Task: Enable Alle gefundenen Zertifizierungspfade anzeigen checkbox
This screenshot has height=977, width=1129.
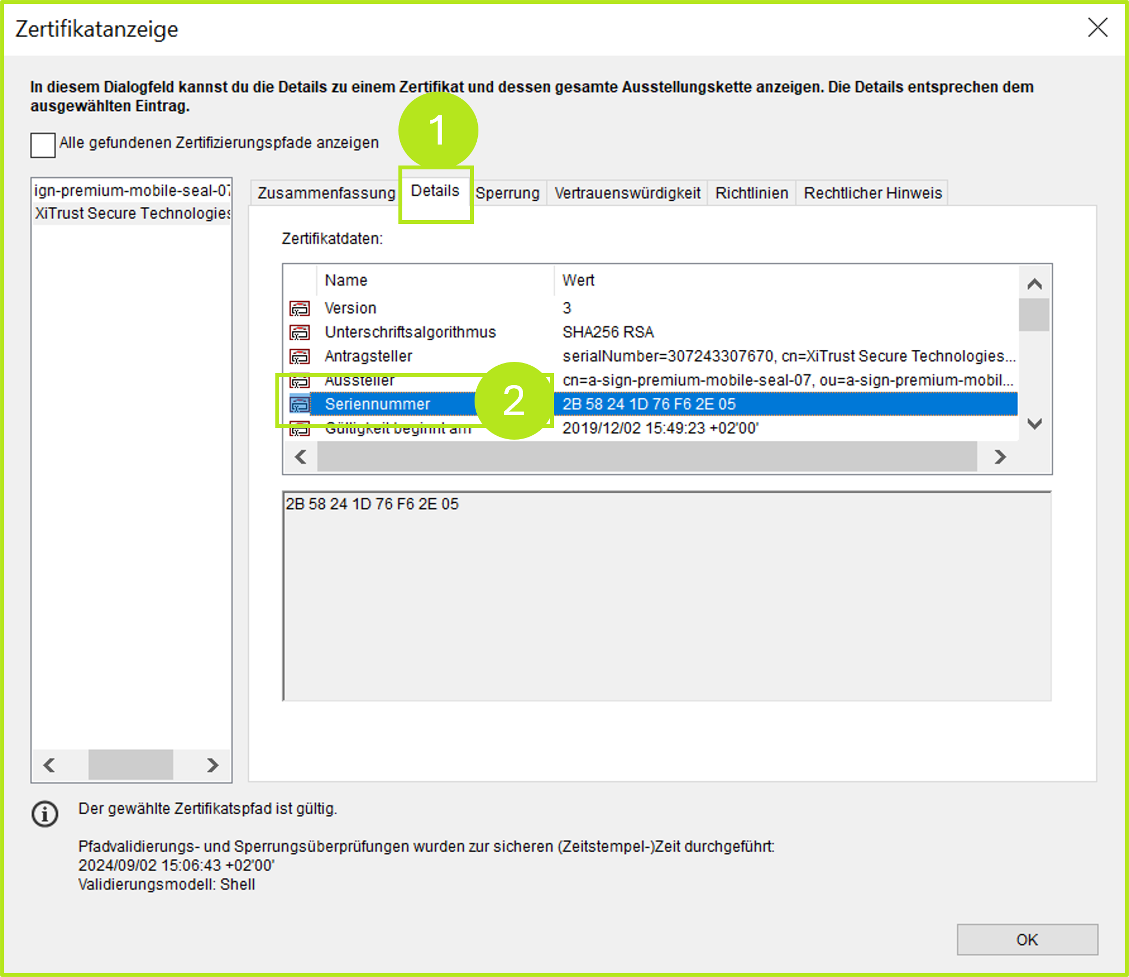Action: point(43,145)
